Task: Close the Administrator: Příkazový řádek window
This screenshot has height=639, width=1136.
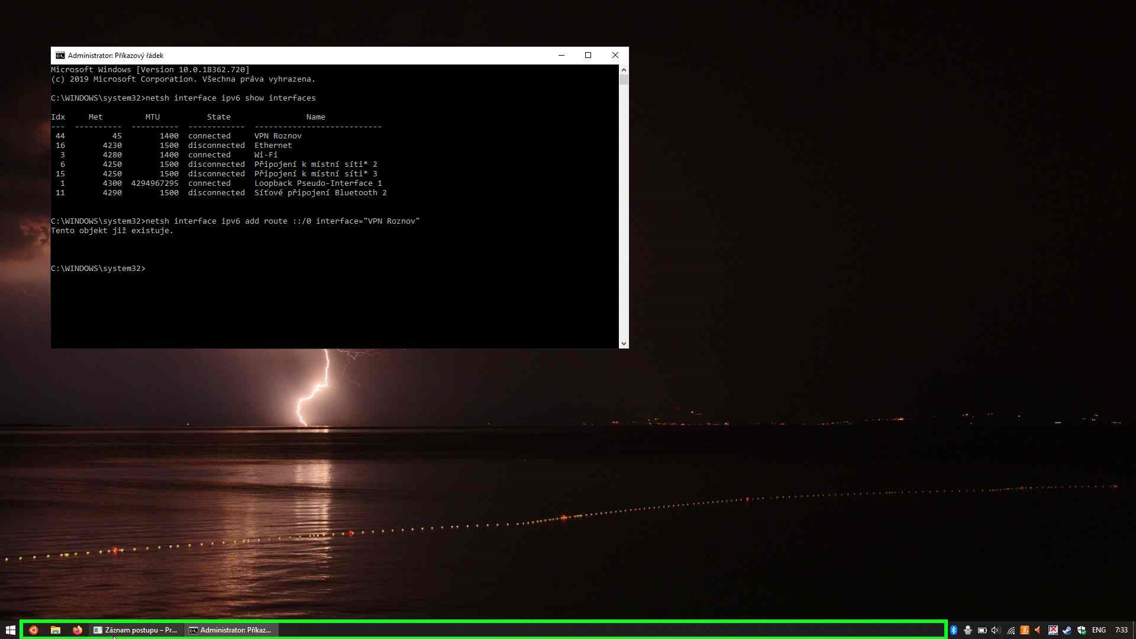Action: pyautogui.click(x=615, y=55)
